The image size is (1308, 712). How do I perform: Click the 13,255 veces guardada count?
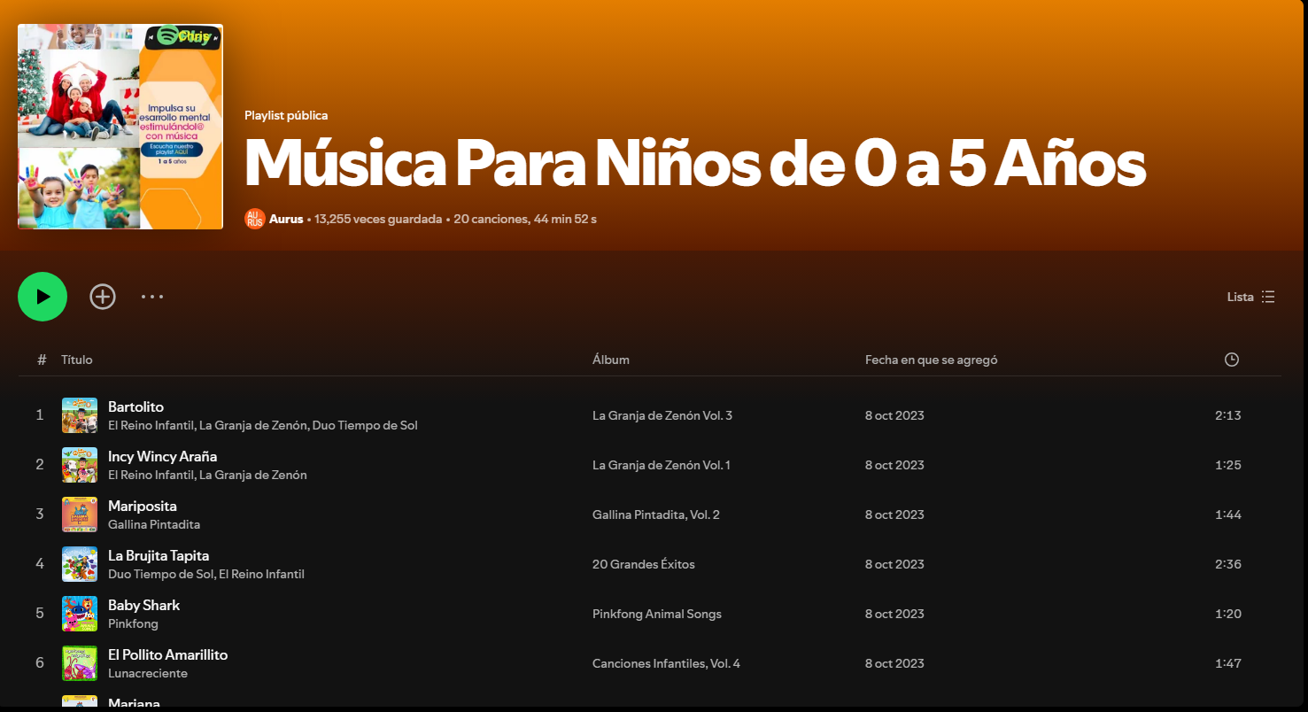point(378,219)
